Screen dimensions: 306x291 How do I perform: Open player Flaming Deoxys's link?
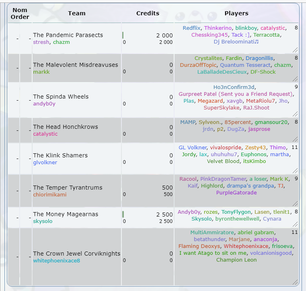point(199,246)
